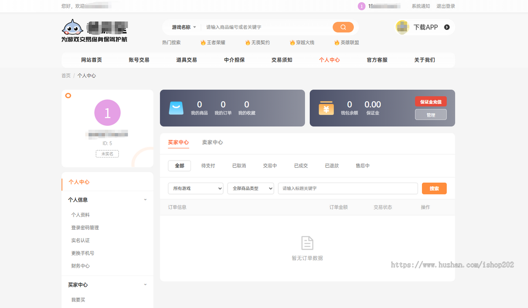
Task: Click the small pink avatar in top bar
Action: [362, 6]
